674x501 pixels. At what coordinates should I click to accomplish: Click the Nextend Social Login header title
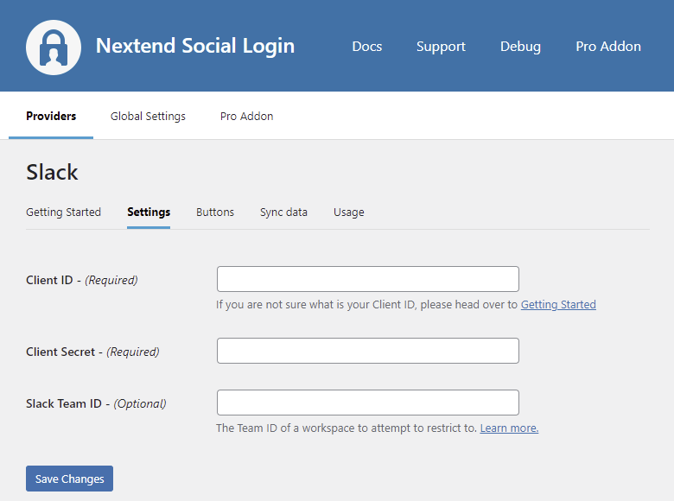194,46
